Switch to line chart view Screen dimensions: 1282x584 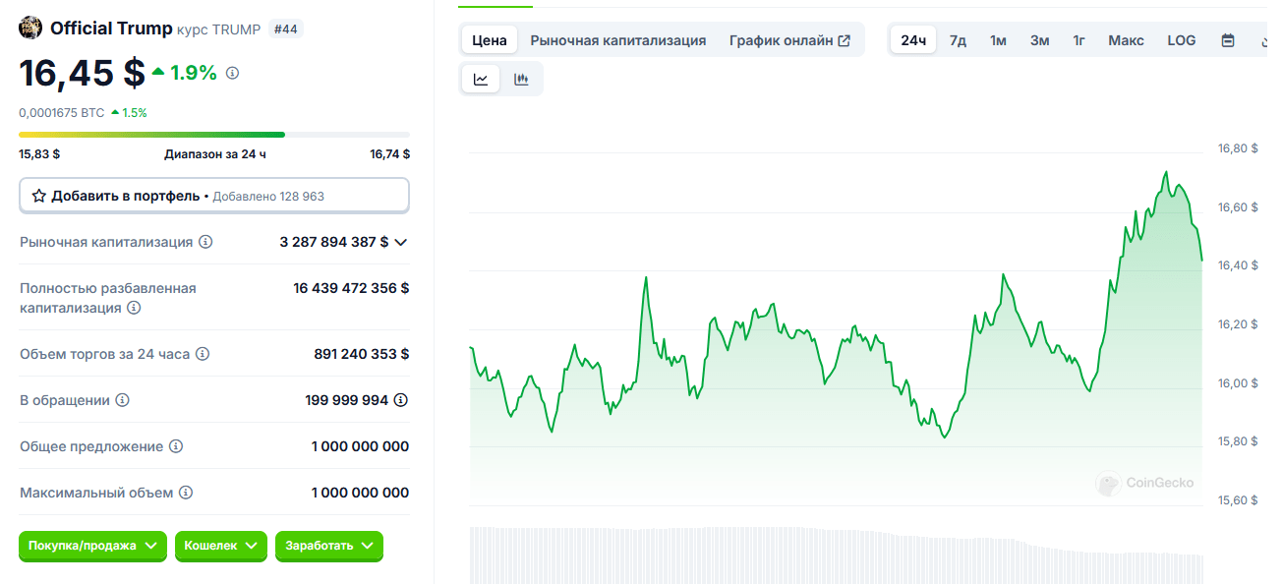click(481, 80)
